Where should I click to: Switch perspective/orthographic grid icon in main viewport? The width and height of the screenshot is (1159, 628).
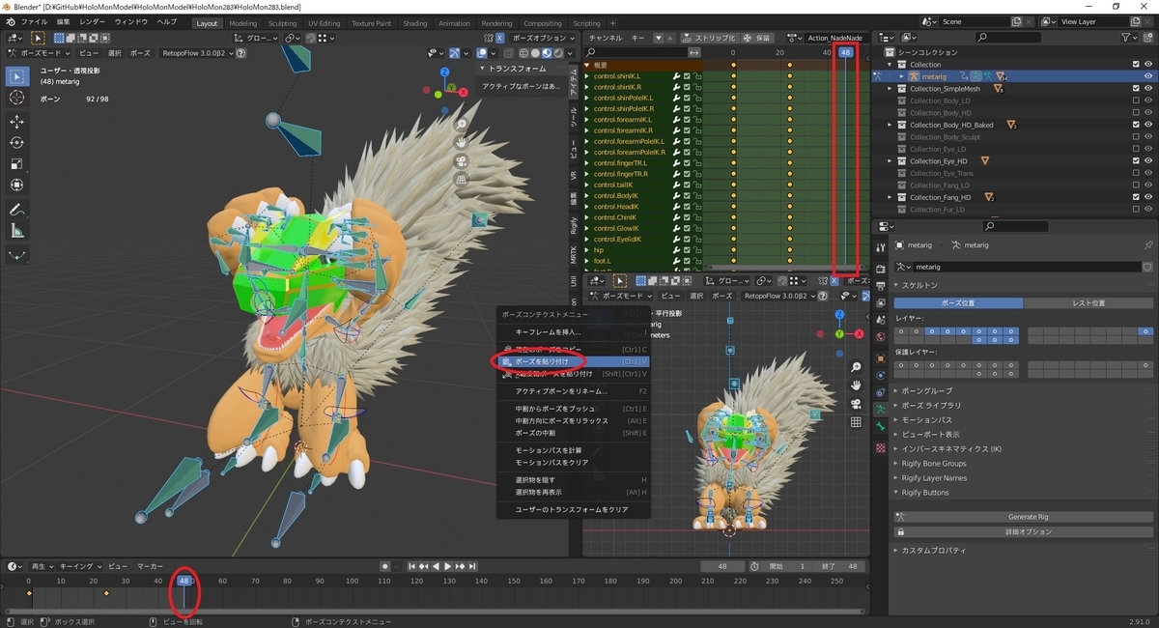[x=462, y=180]
